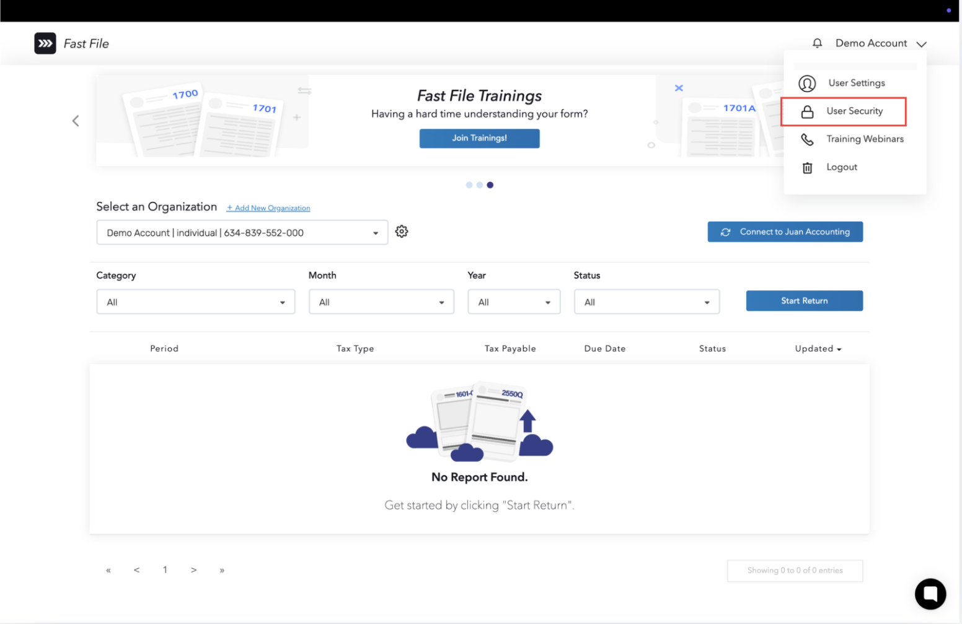Open the chat support bubble
The width and height of the screenshot is (962, 624).
pos(930,594)
